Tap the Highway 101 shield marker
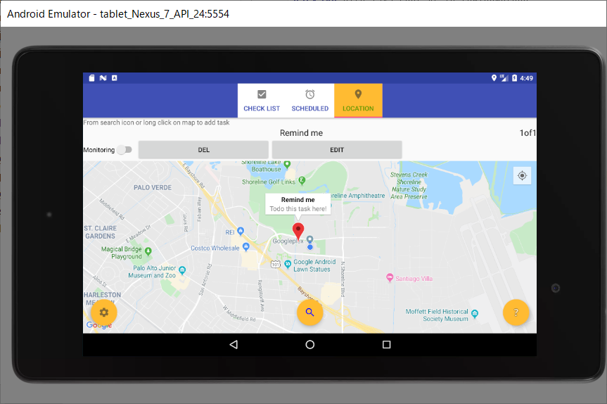Image resolution: width=607 pixels, height=404 pixels. click(x=275, y=264)
